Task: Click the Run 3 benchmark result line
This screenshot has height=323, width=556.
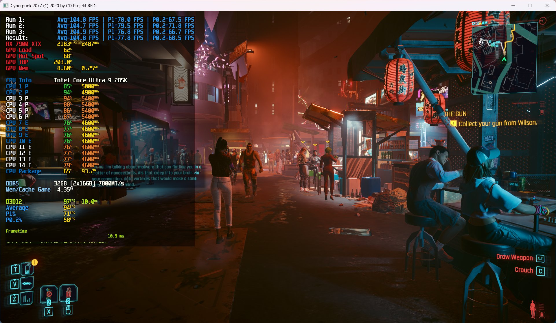Action: pos(100,32)
